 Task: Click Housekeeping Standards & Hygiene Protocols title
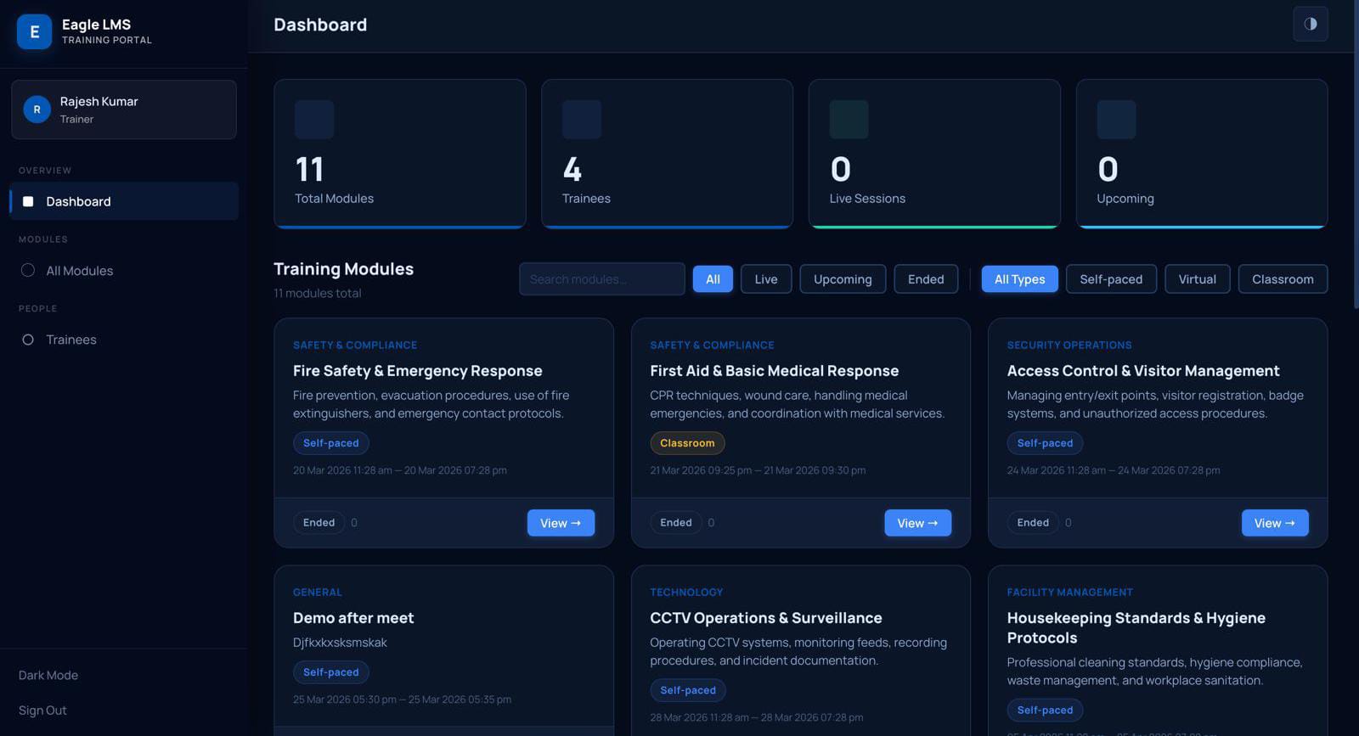[x=1136, y=628]
